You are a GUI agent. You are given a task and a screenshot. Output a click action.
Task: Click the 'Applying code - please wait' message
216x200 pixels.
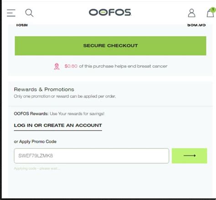37,169
